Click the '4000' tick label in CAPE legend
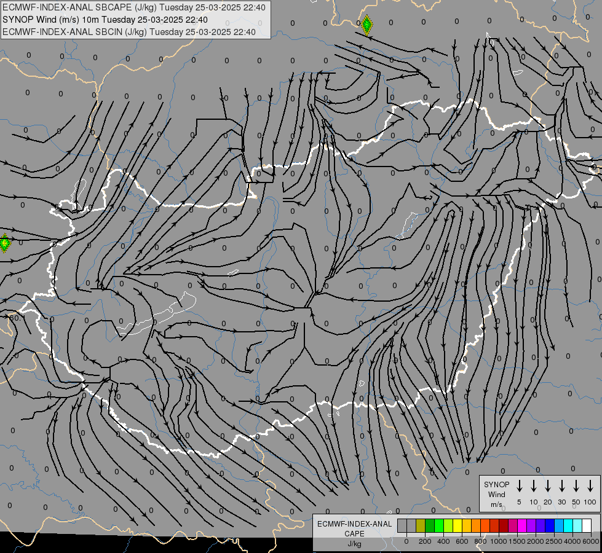 click(x=572, y=541)
